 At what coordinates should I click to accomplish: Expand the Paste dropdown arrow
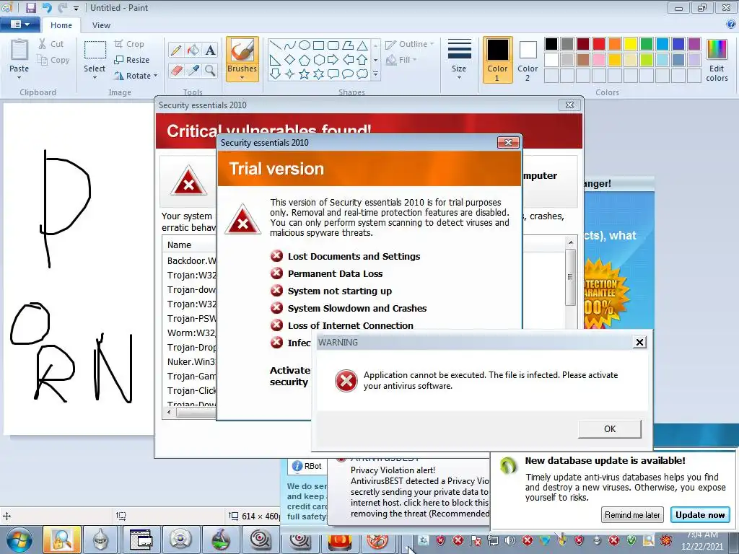coord(19,78)
